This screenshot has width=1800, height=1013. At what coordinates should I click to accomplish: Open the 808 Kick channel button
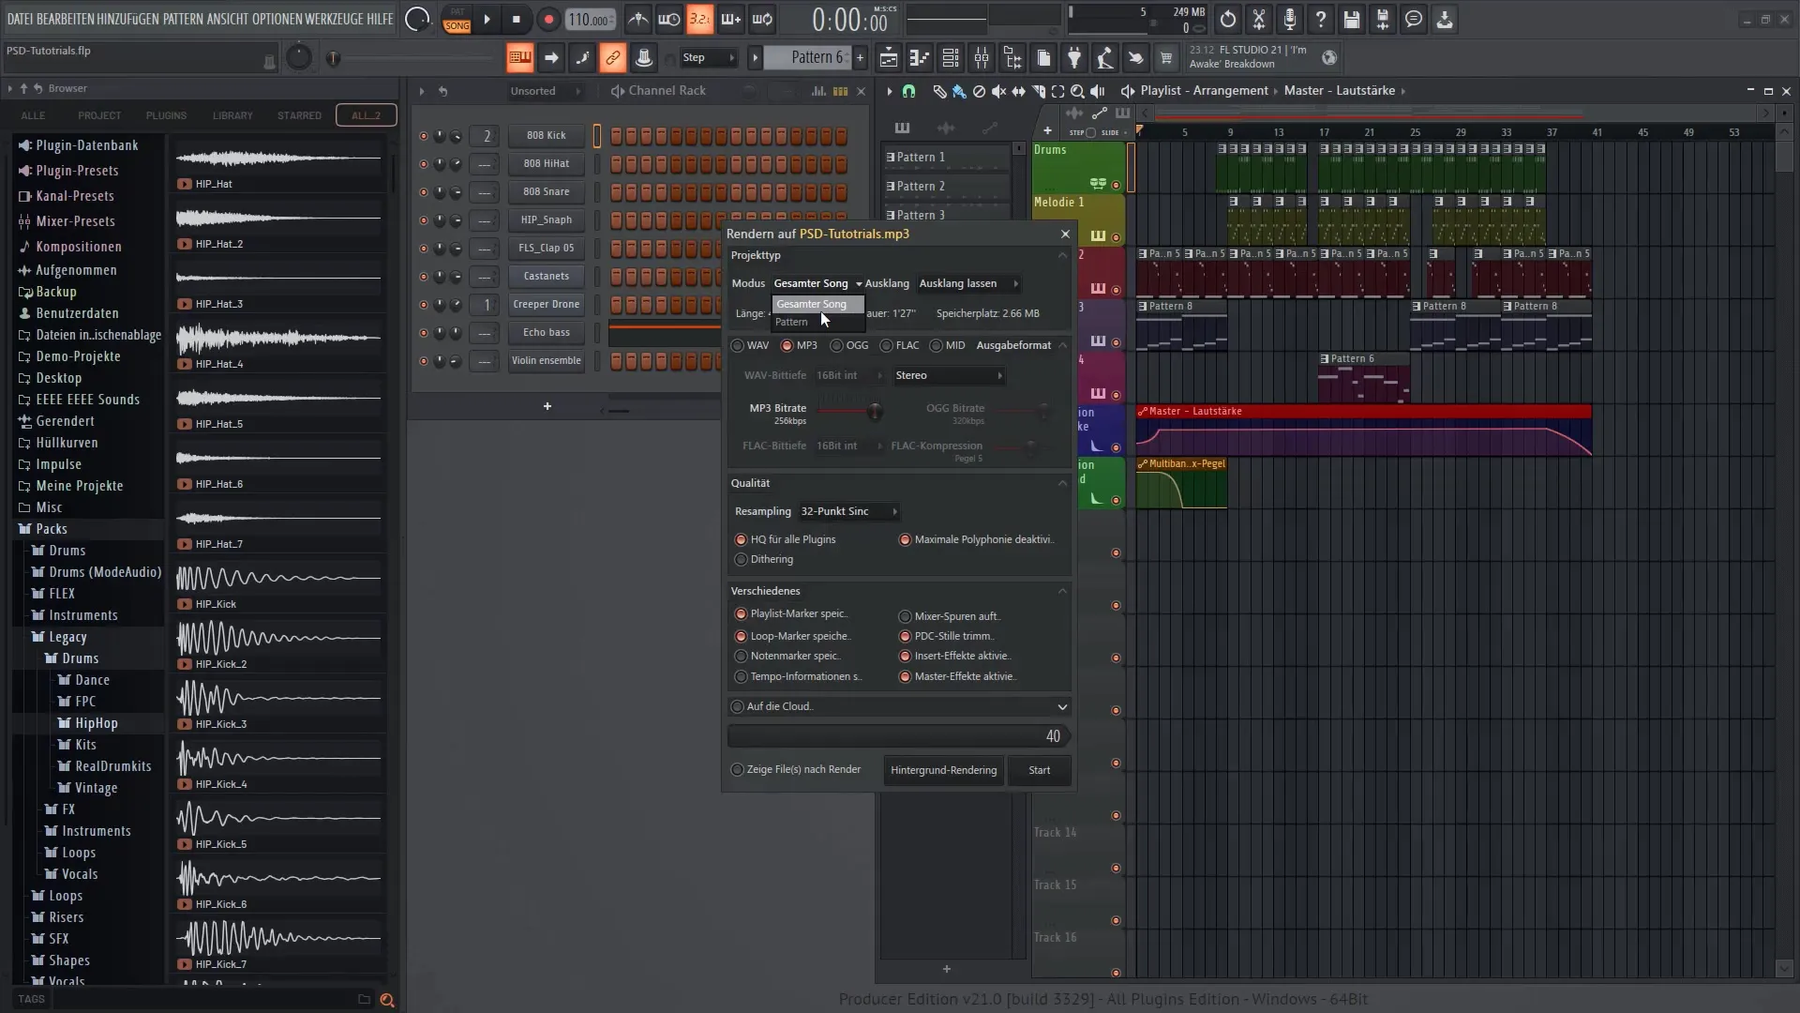click(547, 135)
